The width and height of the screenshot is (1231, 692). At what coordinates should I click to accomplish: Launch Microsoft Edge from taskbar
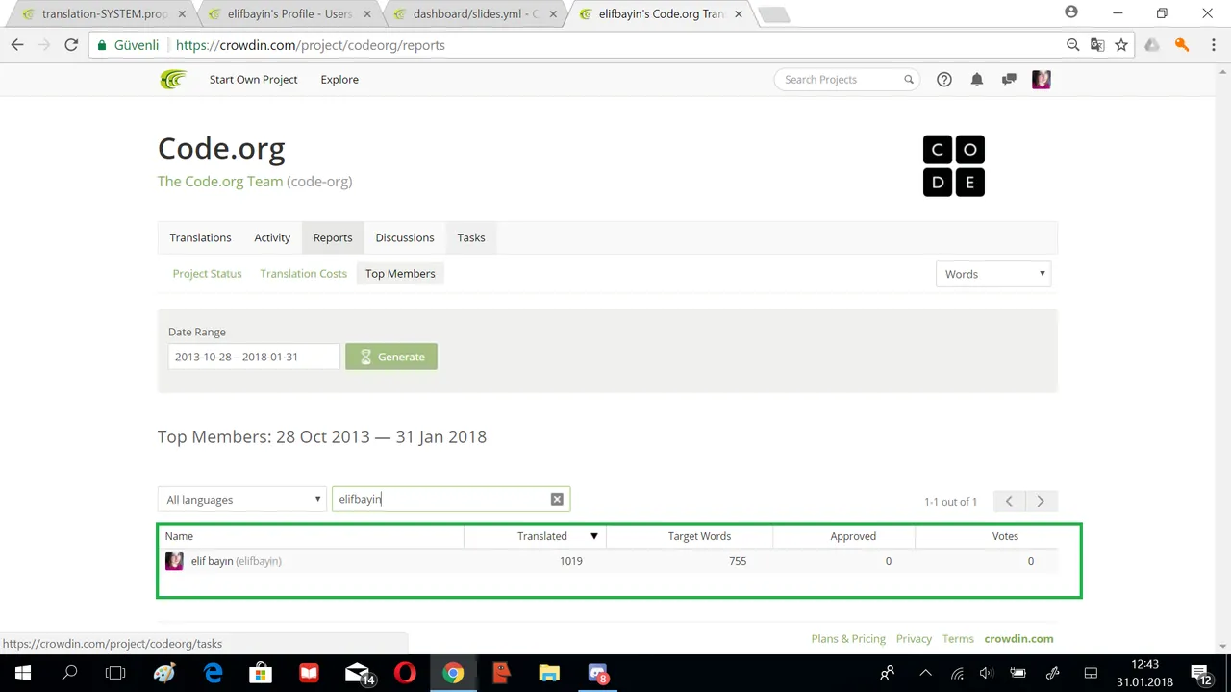pos(213,673)
